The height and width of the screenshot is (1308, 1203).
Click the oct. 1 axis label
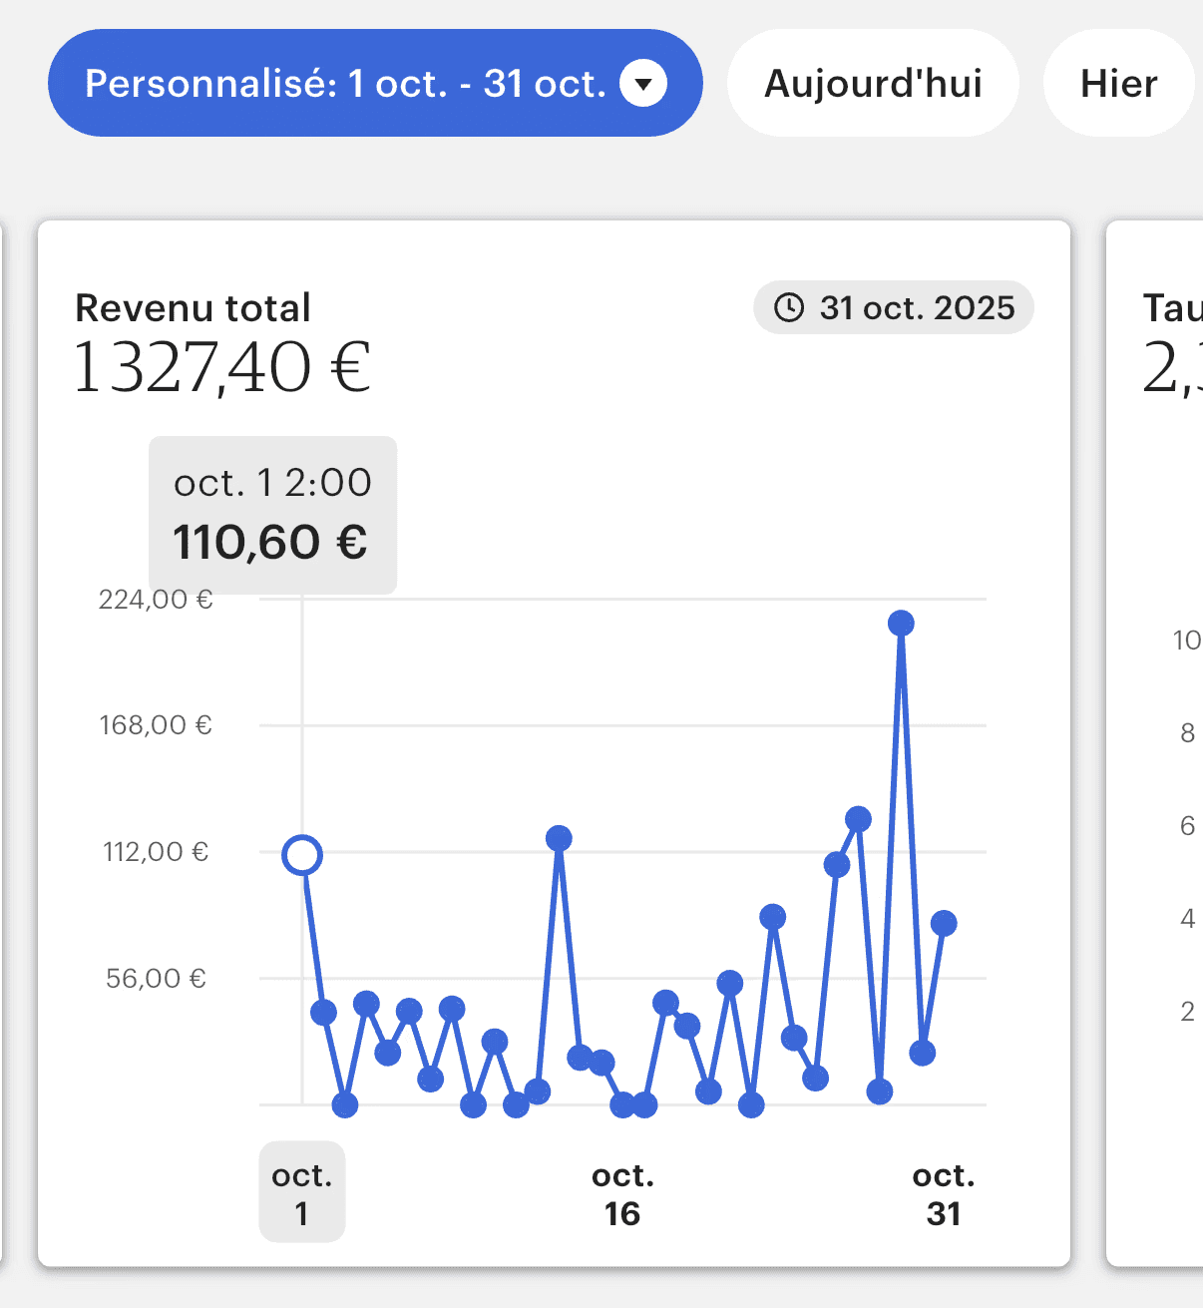coord(302,1193)
